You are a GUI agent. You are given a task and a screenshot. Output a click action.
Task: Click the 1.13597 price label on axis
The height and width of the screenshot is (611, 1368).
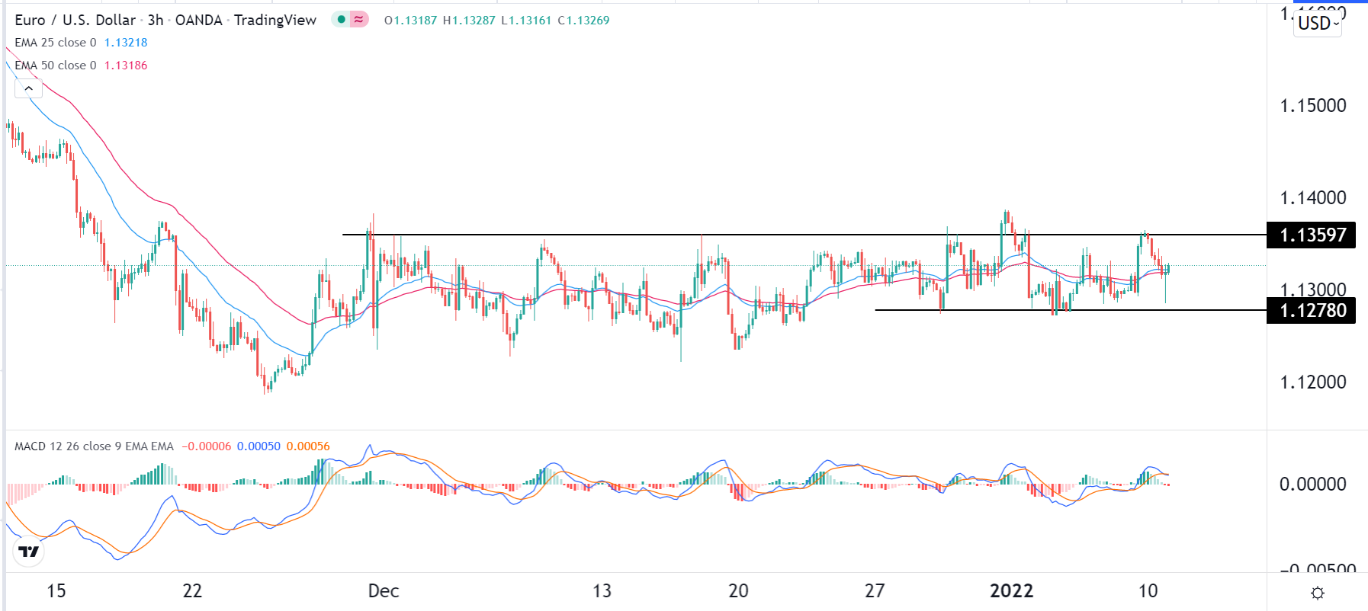click(1312, 235)
